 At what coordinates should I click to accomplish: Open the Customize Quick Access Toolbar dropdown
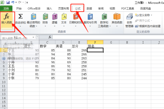27,2
